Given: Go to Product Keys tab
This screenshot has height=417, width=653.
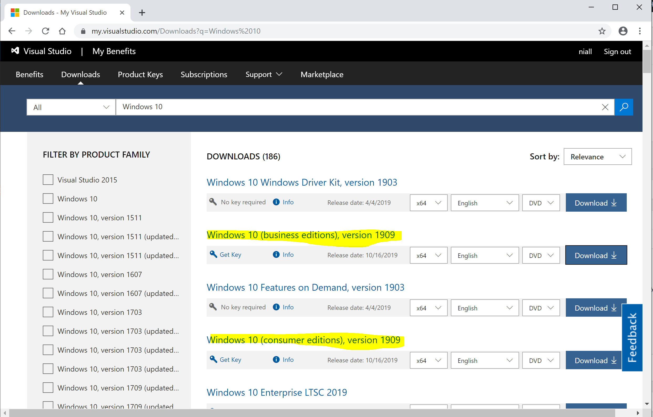Looking at the screenshot, I should tap(140, 74).
